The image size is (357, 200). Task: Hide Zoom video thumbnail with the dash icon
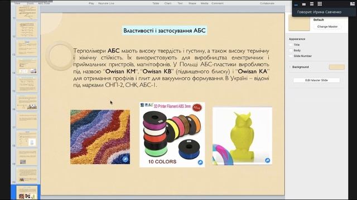pos(296,4)
